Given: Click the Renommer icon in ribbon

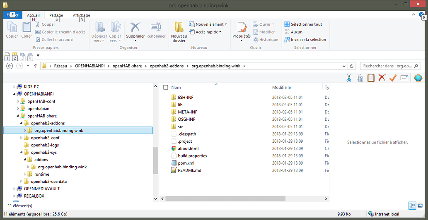Looking at the screenshot, I should 156,28.
